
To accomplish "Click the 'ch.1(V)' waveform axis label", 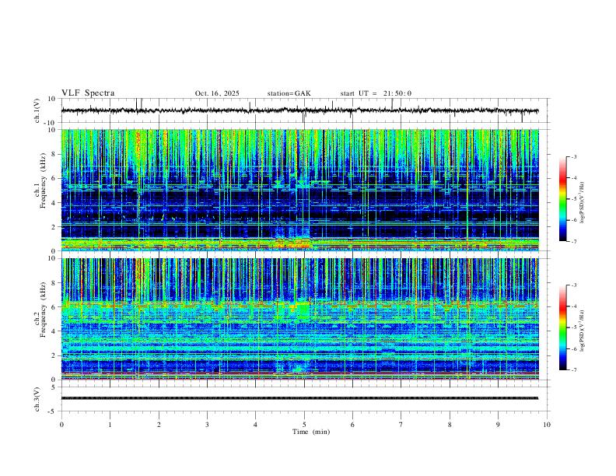I will [37, 110].
